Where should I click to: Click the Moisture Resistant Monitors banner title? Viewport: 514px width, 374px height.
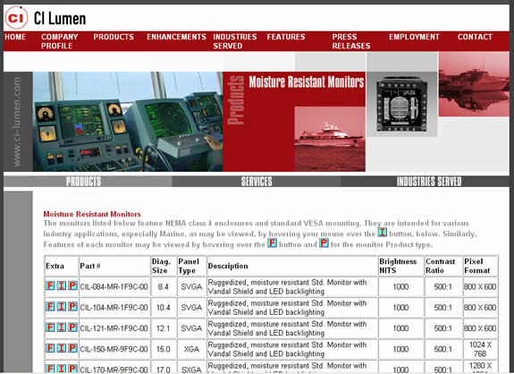(307, 81)
